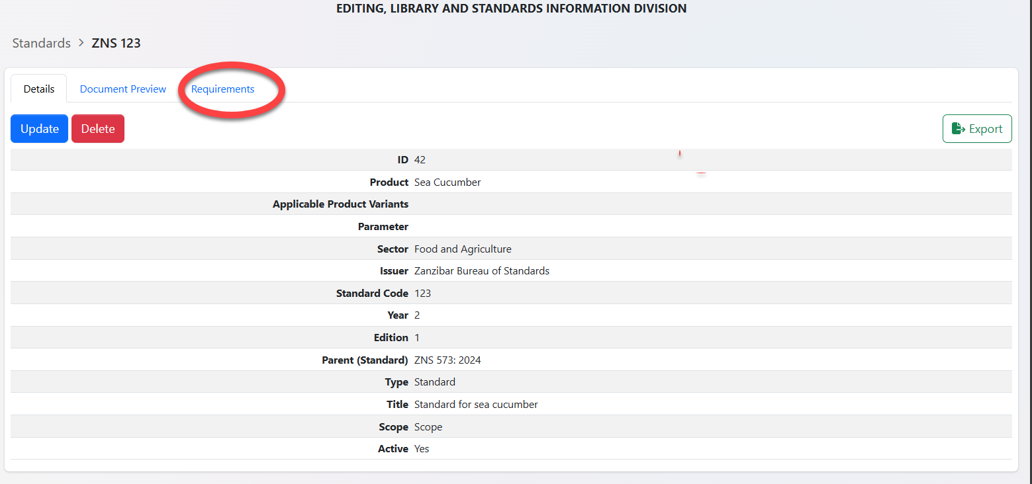Click the breadcrumb chevron separator

click(81, 43)
